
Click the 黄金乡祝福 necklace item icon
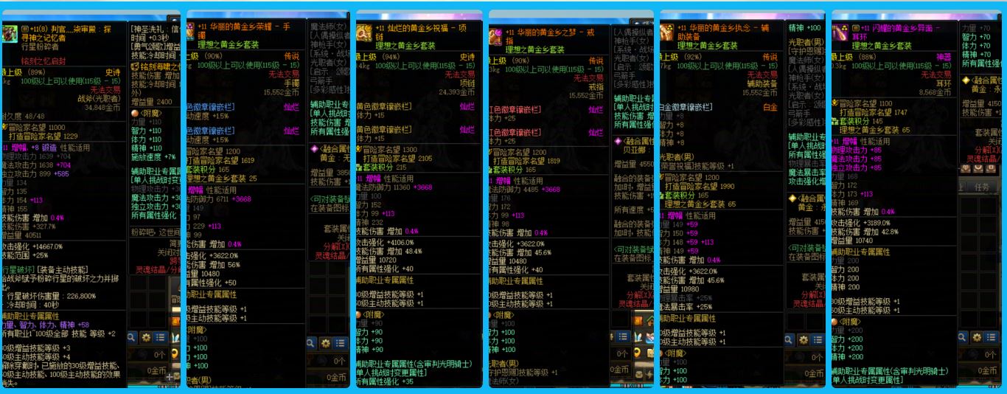(x=363, y=32)
